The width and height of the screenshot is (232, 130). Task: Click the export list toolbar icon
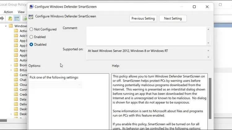click(24, 18)
